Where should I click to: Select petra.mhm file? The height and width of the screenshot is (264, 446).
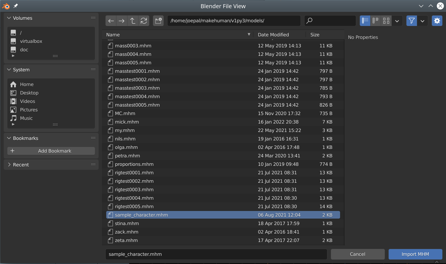[223, 156]
